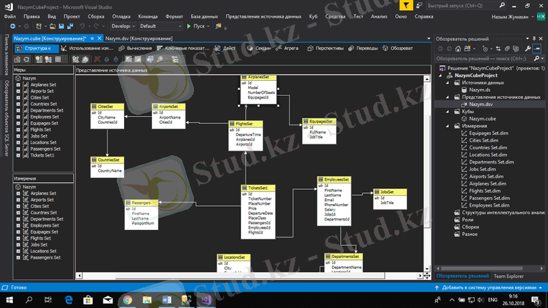The width and height of the screenshot is (548, 308).
Task: Click the Properties wrench icon in Solution Explorer
Action: point(527,49)
